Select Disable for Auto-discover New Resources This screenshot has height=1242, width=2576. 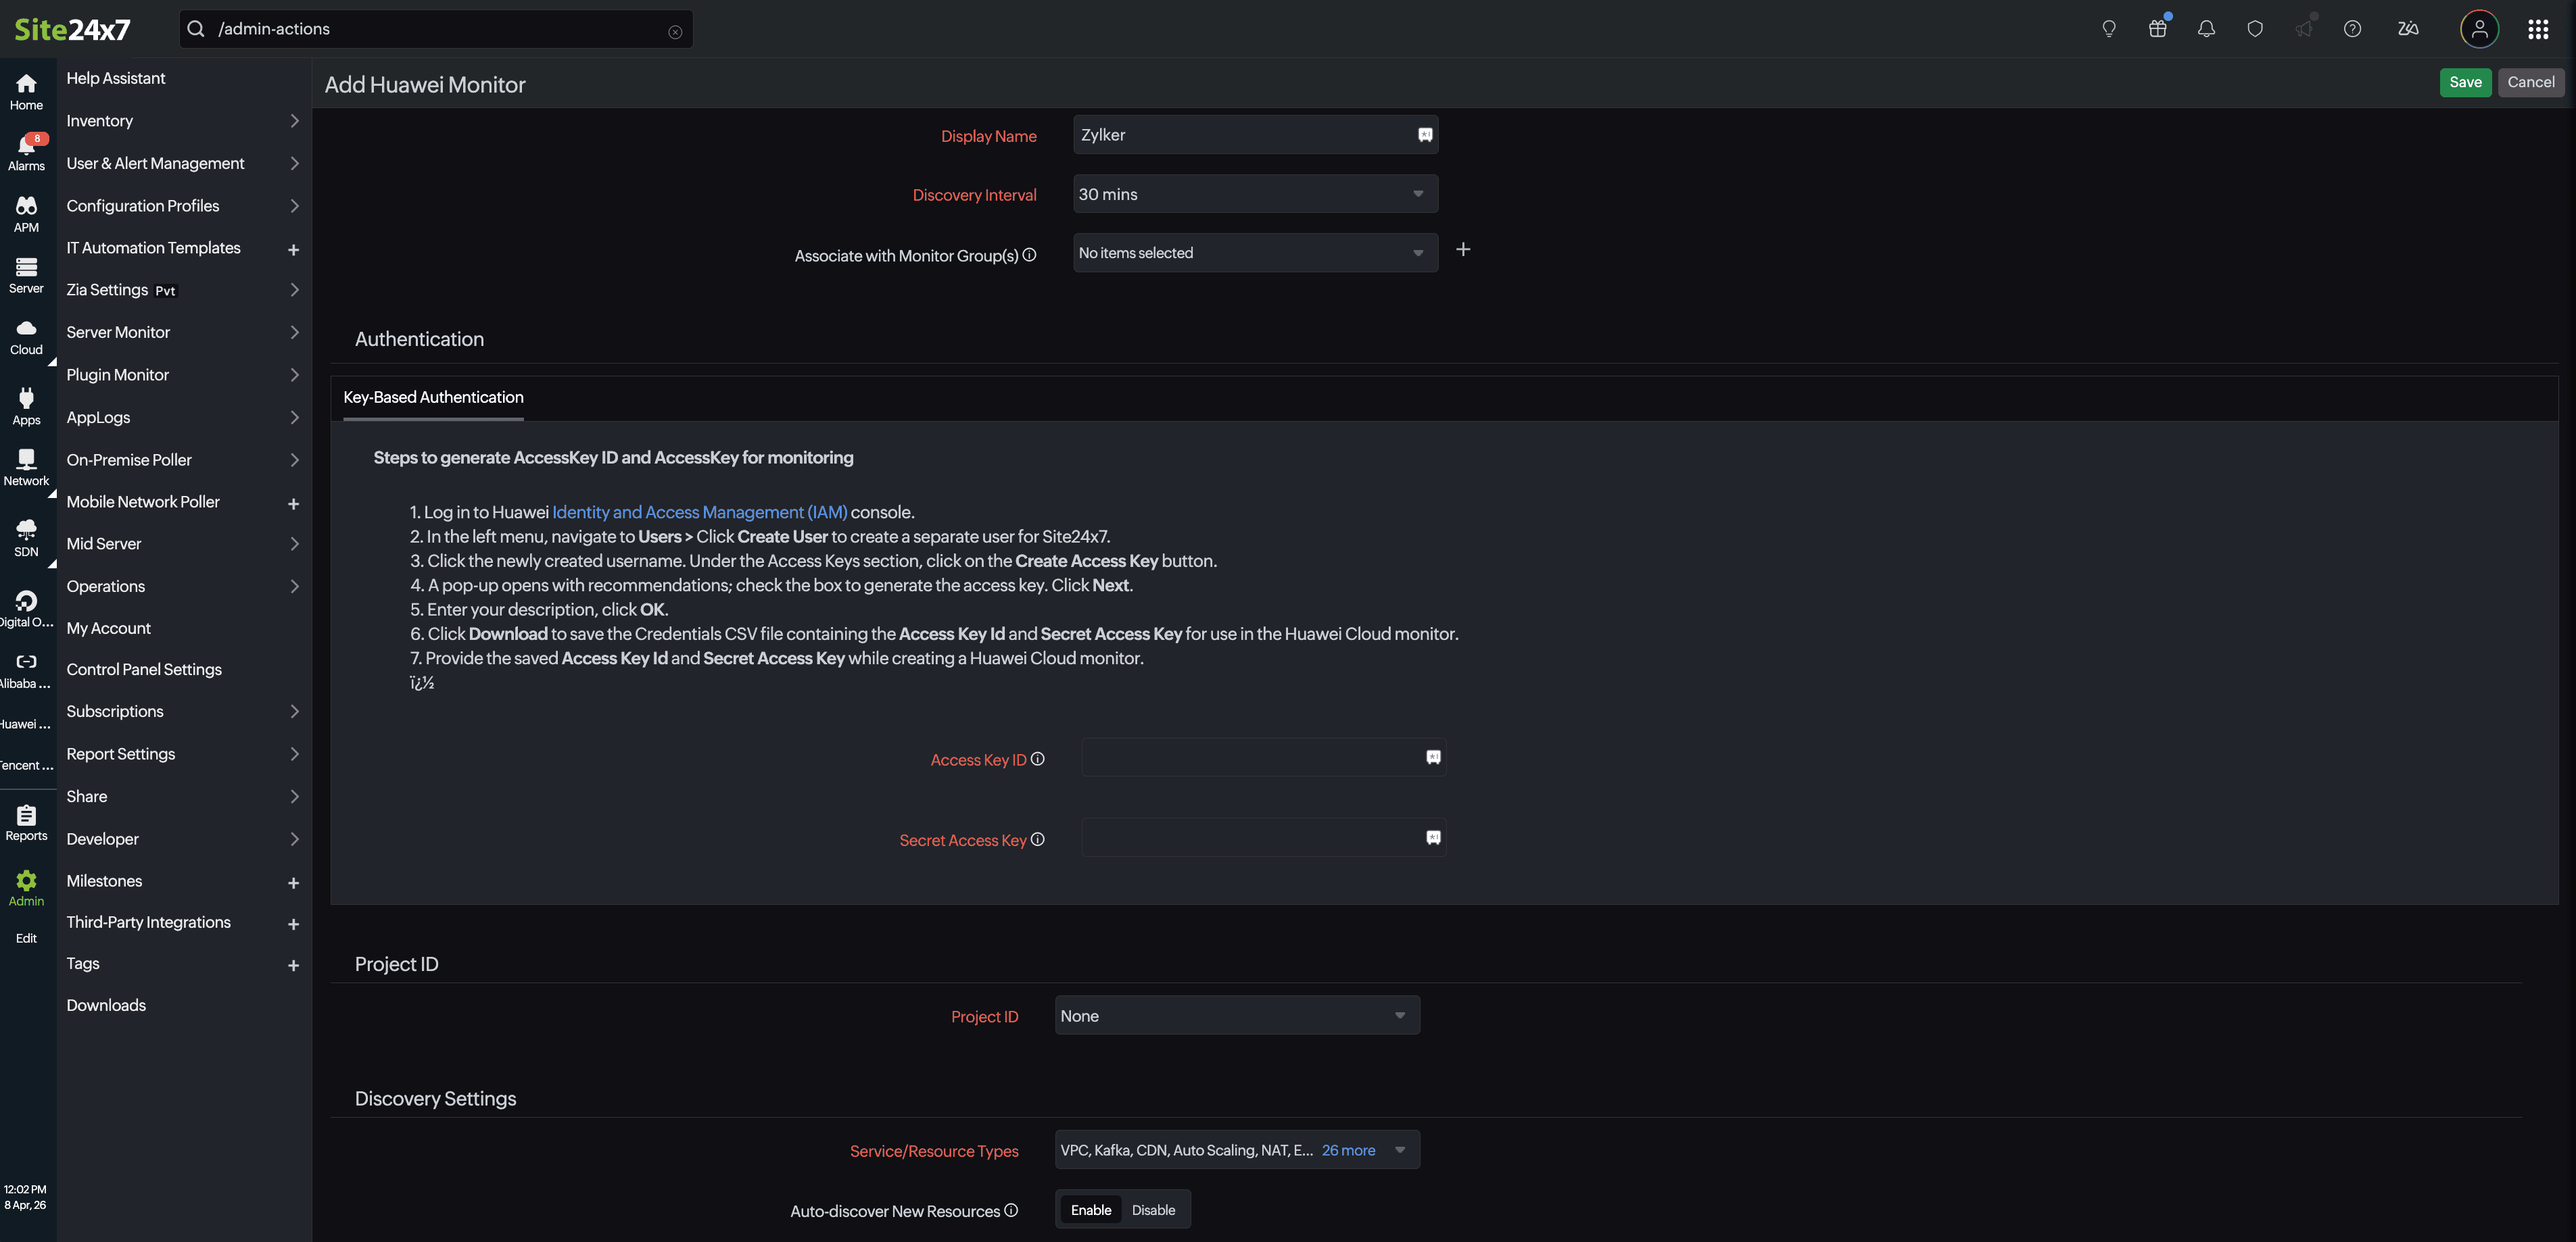click(1153, 1210)
